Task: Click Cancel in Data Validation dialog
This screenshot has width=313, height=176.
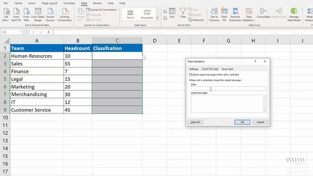Action: pos(260,122)
